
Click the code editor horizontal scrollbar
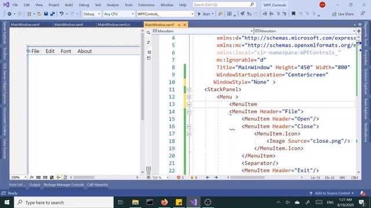[x=248, y=177]
